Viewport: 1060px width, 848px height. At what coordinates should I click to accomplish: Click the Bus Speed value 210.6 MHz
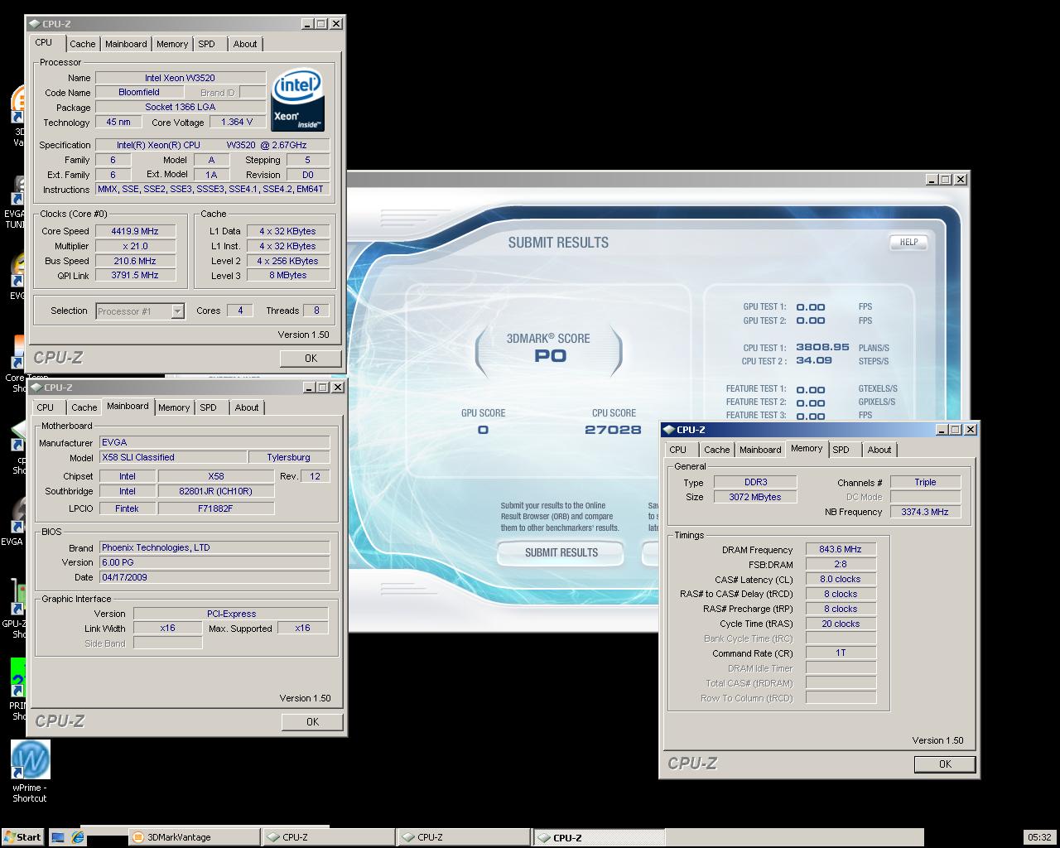(136, 261)
